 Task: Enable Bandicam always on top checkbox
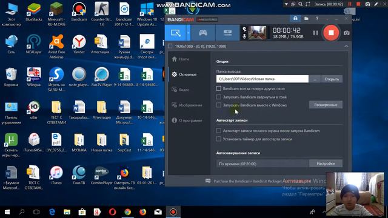coord(218,88)
